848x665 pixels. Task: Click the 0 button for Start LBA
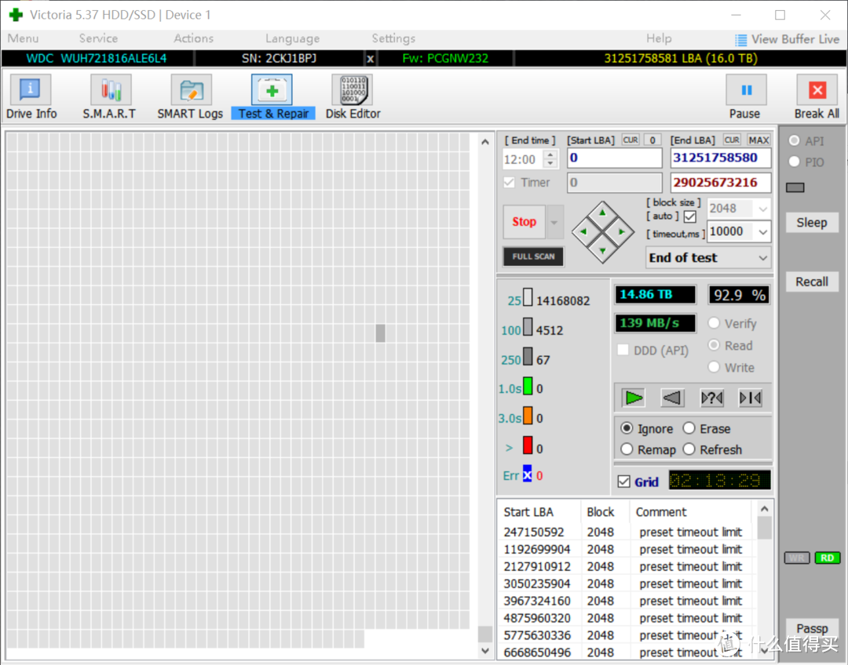[x=652, y=140]
